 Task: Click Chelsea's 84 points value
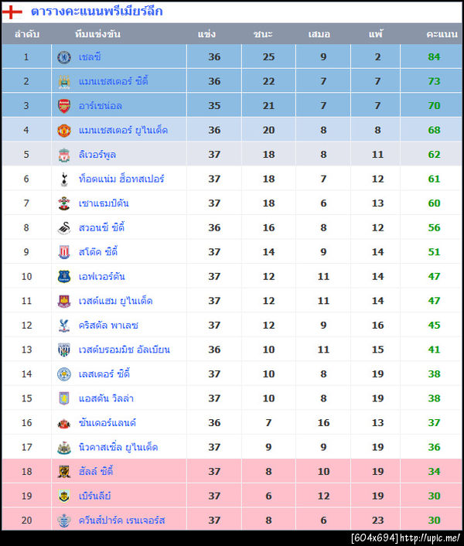click(434, 57)
